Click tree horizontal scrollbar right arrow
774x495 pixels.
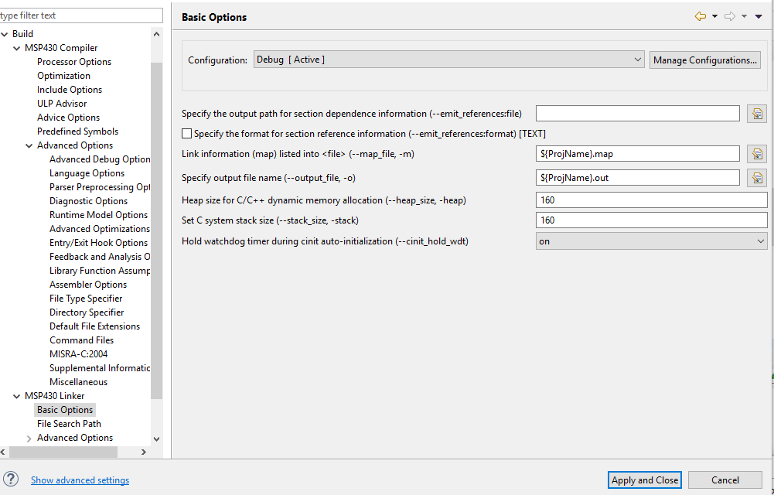coord(144,452)
